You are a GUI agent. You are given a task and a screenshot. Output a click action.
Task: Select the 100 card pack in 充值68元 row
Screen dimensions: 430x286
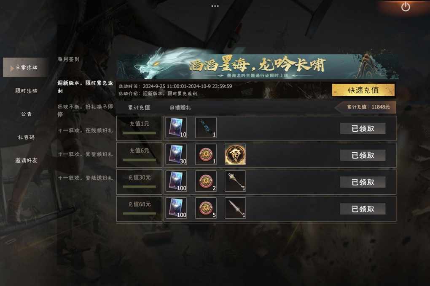point(176,208)
